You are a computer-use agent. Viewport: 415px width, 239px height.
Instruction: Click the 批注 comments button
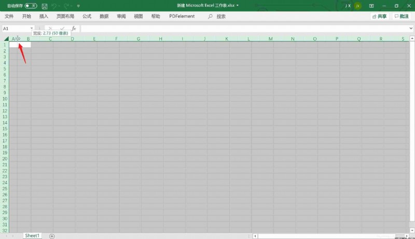pos(402,17)
